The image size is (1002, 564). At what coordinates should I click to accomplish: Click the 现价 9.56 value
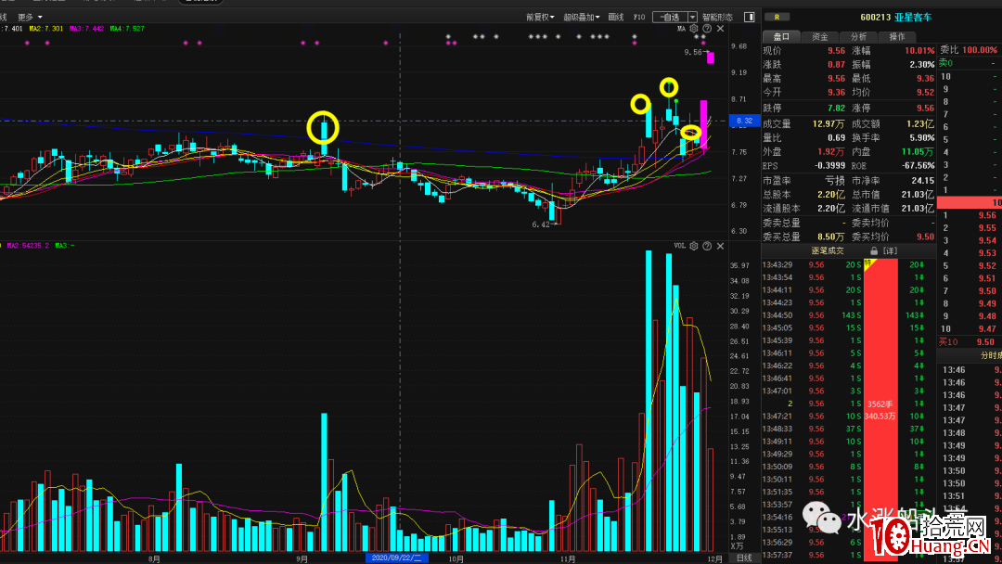point(837,51)
